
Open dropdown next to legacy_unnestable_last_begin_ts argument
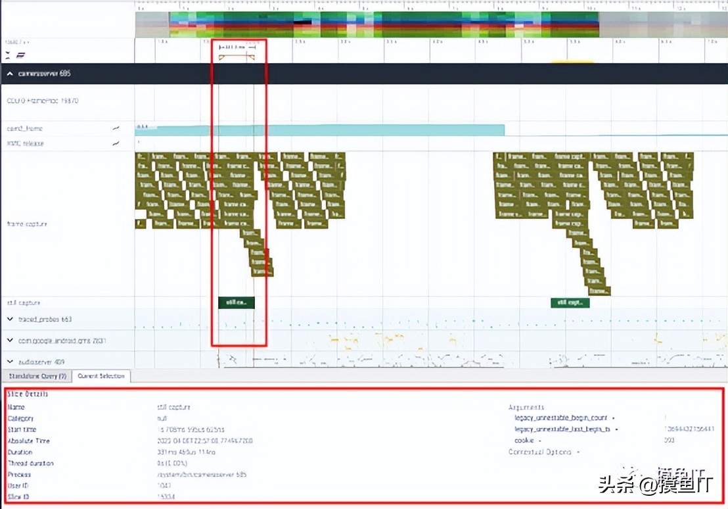pos(616,429)
